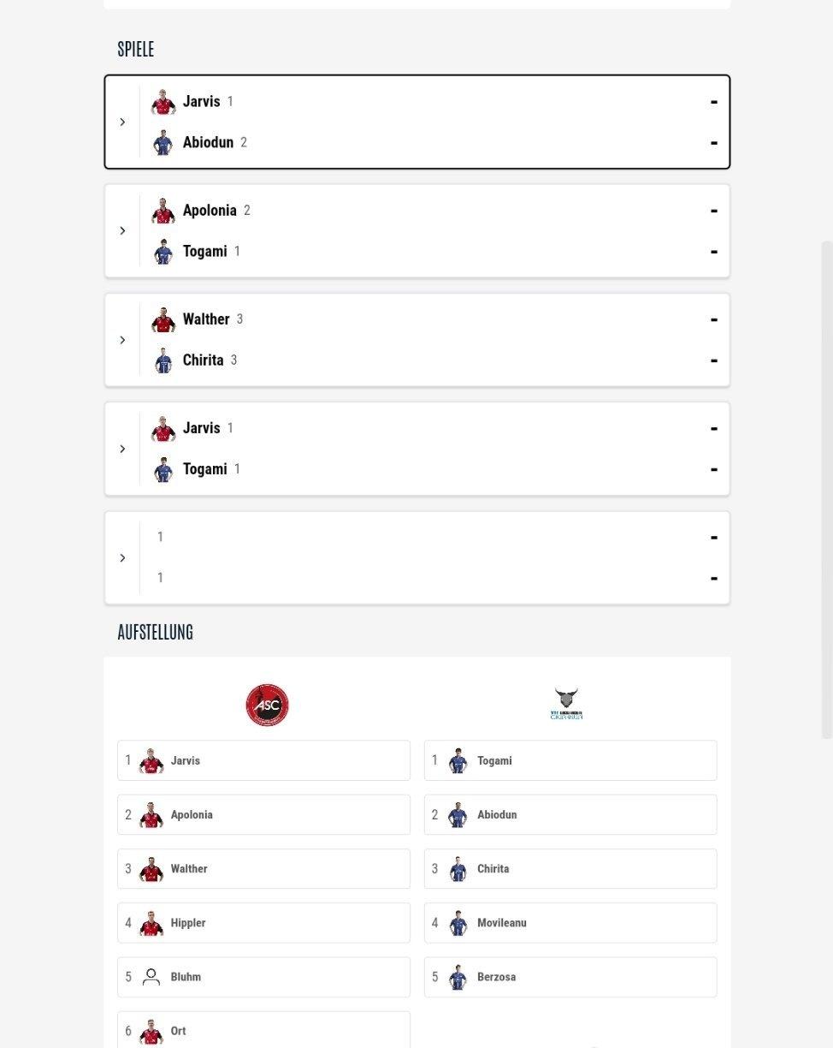
Task: Open Movileanu's lineup entry
Action: (x=570, y=923)
